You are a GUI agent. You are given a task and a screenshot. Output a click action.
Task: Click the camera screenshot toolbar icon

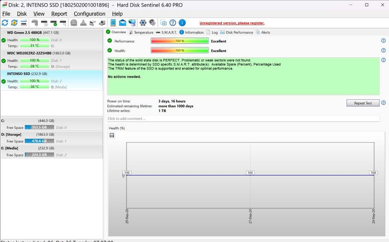click(163, 23)
